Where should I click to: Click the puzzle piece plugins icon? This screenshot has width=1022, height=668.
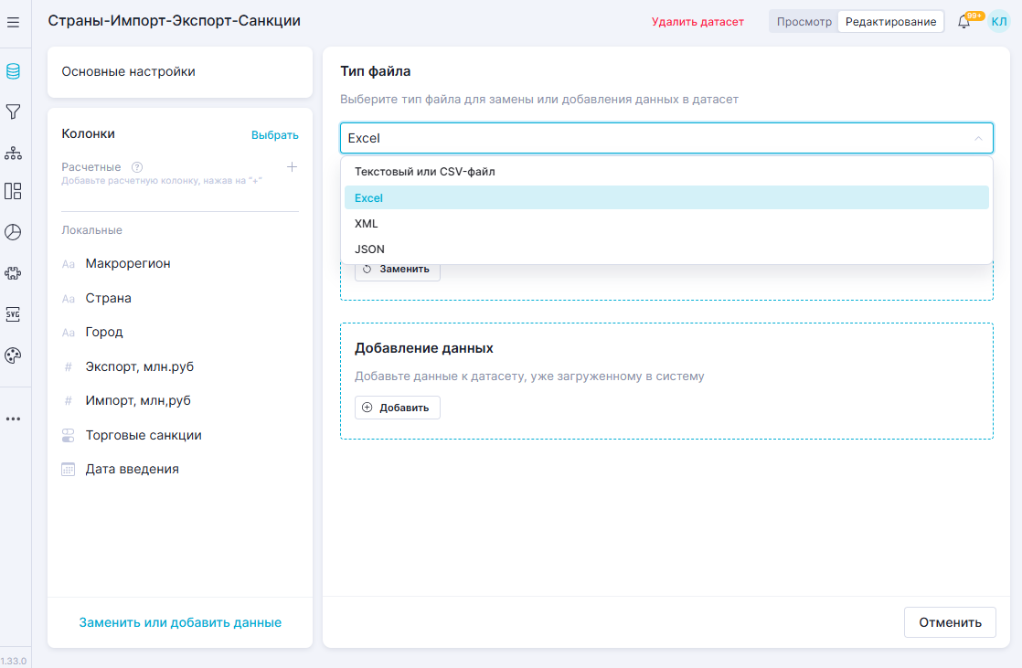(13, 273)
